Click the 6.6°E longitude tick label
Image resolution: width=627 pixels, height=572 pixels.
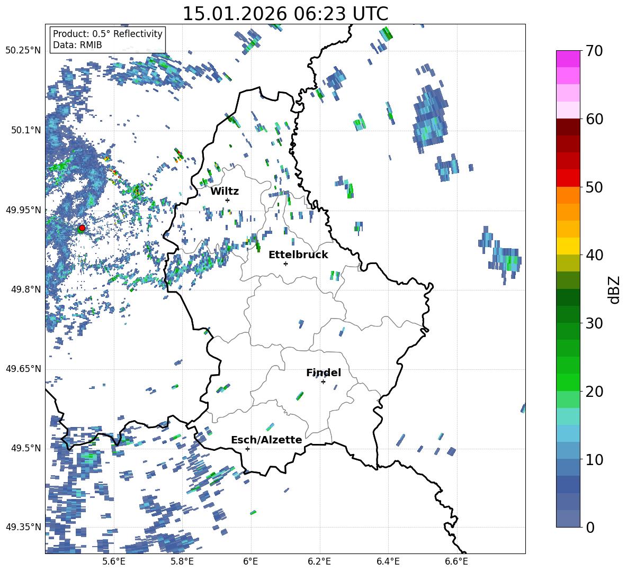pyautogui.click(x=456, y=561)
